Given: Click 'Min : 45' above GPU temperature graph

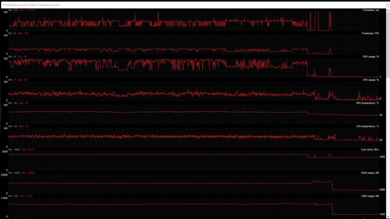Looking at the screenshot, I should tap(13, 103).
